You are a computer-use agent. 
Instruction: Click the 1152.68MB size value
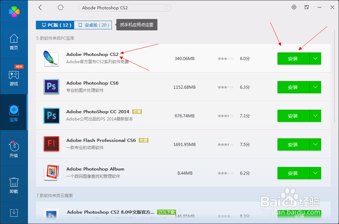tap(184, 87)
